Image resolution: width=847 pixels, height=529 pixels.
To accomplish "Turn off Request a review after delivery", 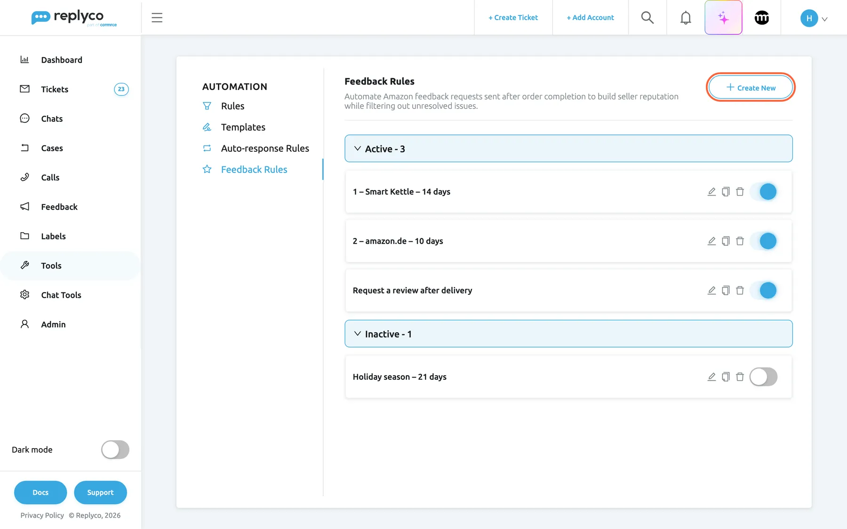I will [x=763, y=291].
